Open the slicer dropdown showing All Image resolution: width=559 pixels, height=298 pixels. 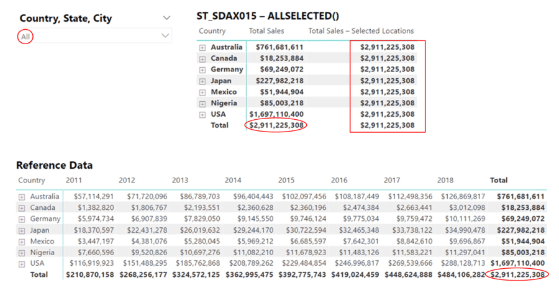click(165, 36)
